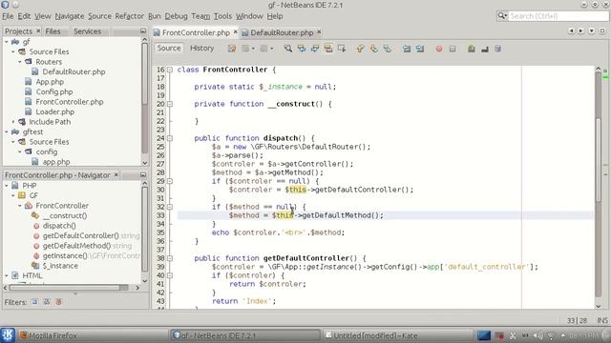Open the Navigate menu

[70, 16]
